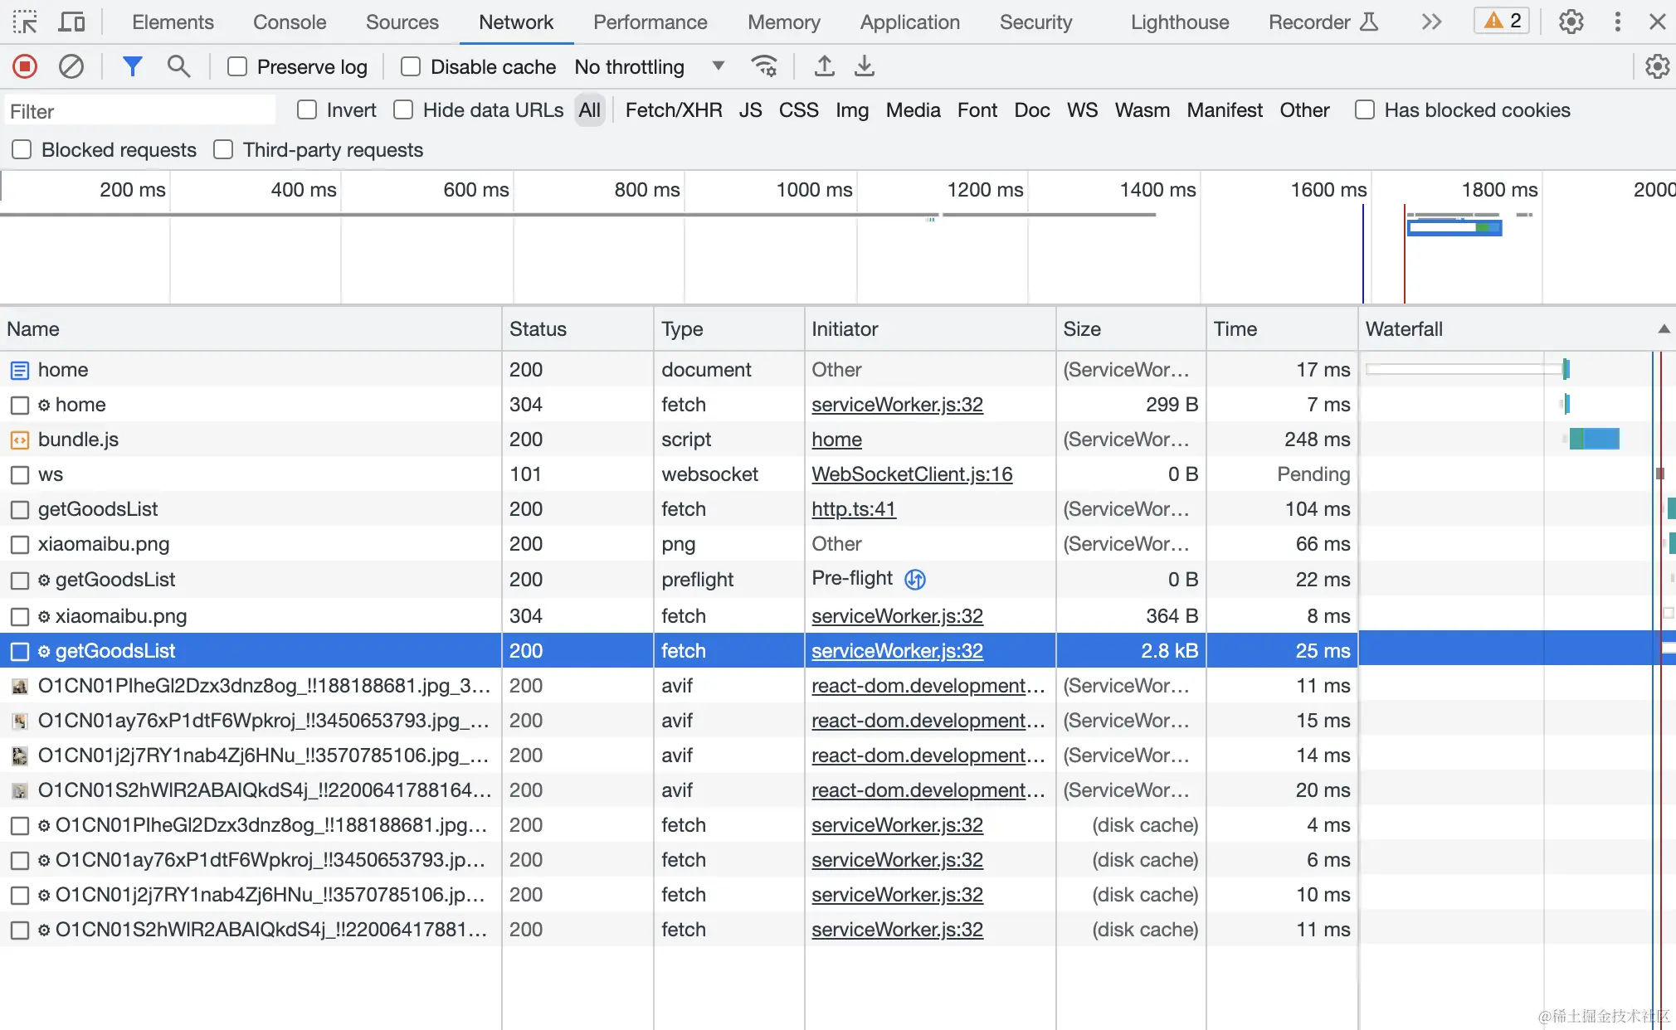Image resolution: width=1676 pixels, height=1030 pixels.
Task: Switch to the Console tab
Action: point(290,22)
